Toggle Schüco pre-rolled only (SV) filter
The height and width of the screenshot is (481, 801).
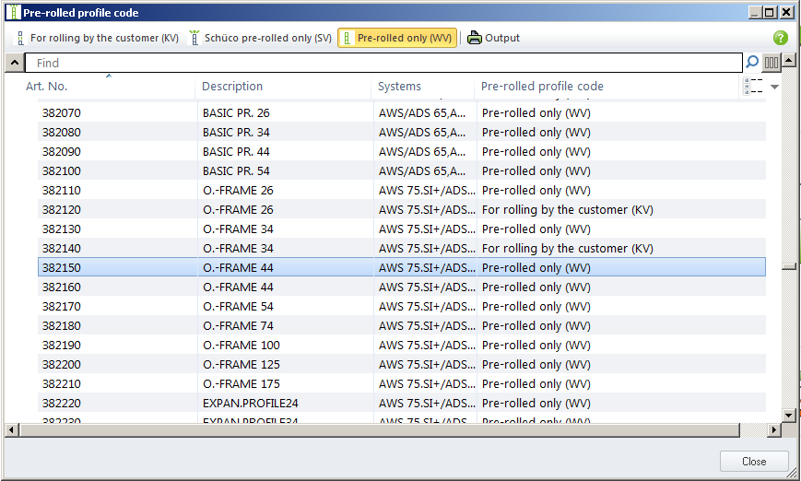pos(260,38)
